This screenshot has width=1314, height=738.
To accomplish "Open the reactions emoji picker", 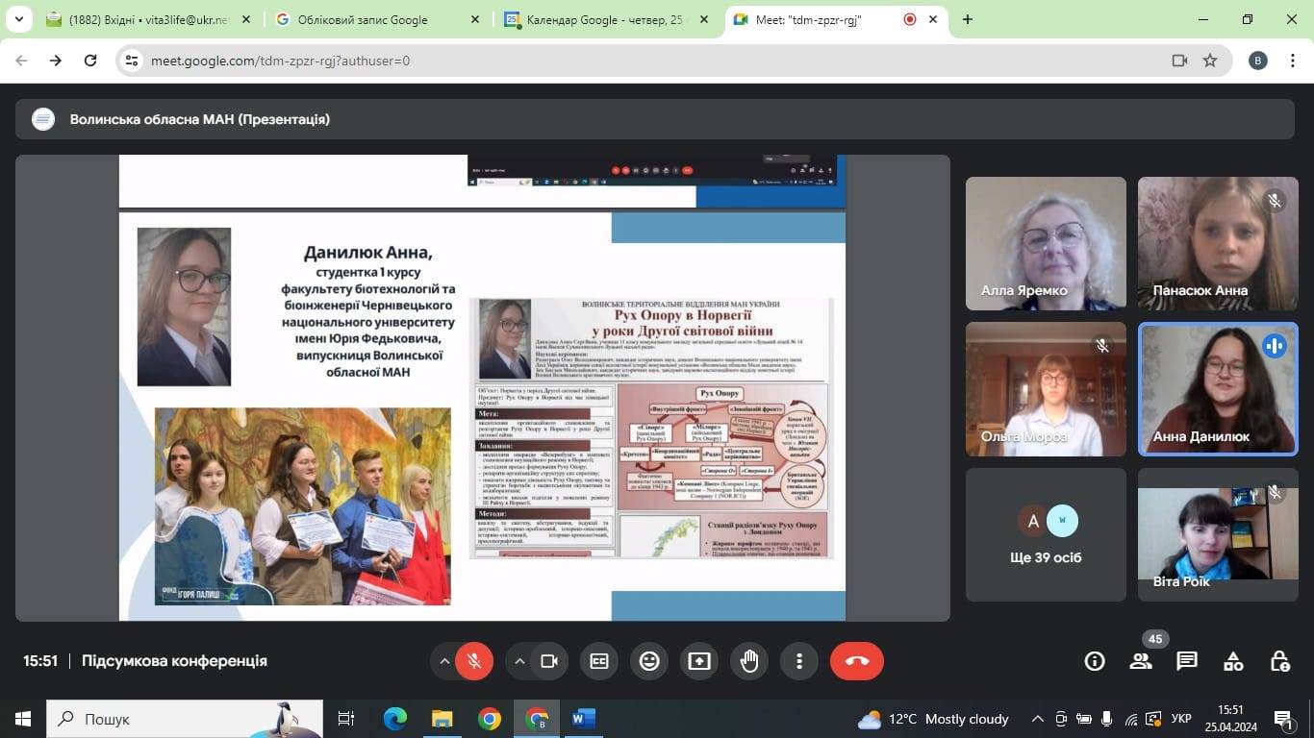I will [x=649, y=661].
